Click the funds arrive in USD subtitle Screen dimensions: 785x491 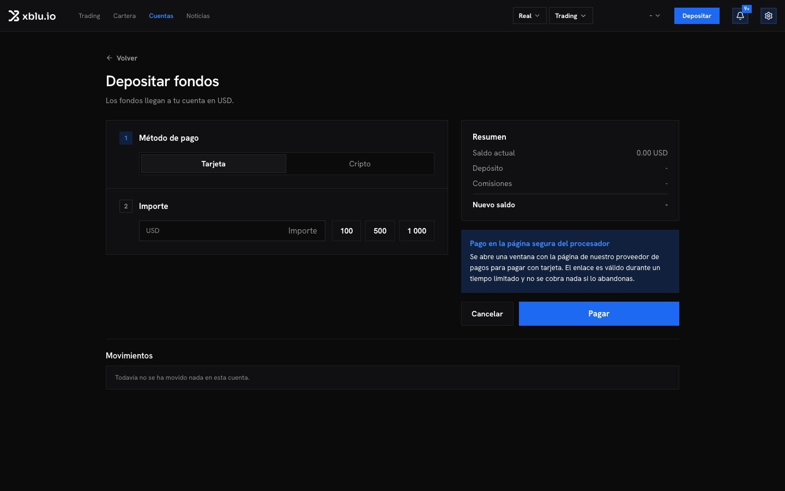click(170, 100)
